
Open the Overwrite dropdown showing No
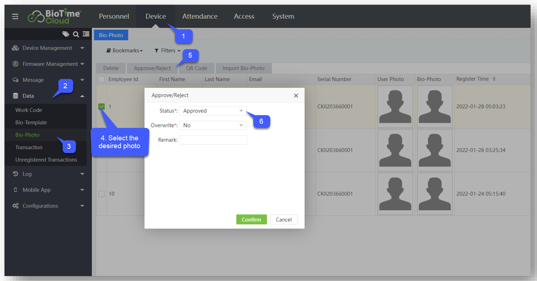pos(213,125)
